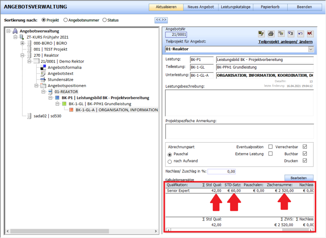Click the green square beside BK-1-GL
The image size is (326, 238).
coord(64,104)
